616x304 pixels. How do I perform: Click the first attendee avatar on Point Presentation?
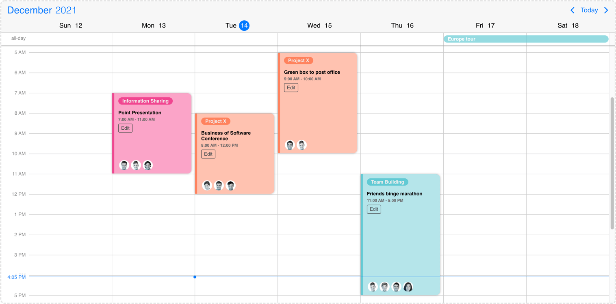point(124,165)
